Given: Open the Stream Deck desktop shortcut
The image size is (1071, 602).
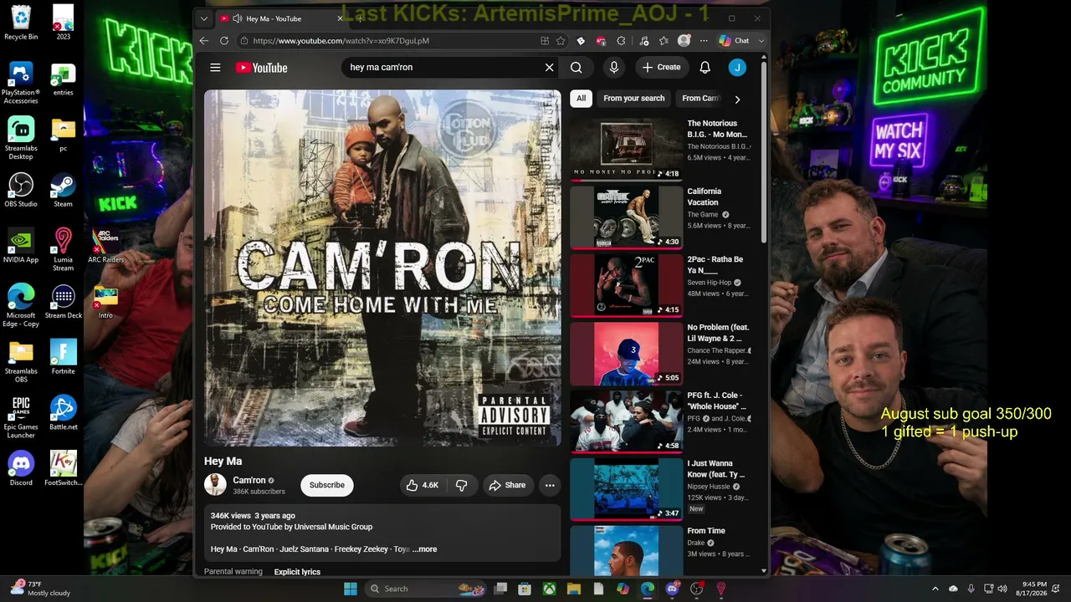Looking at the screenshot, I should tap(63, 302).
